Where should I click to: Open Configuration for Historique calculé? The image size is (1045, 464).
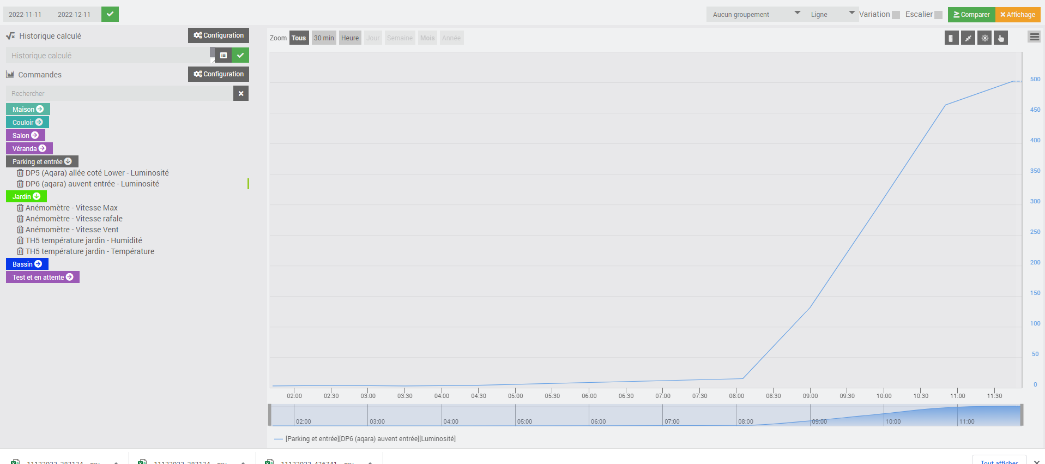[219, 35]
